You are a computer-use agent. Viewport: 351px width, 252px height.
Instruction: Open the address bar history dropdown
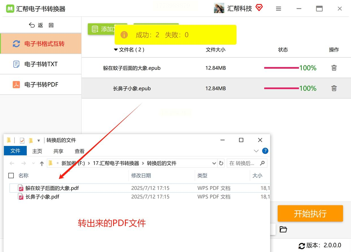click(x=214, y=163)
